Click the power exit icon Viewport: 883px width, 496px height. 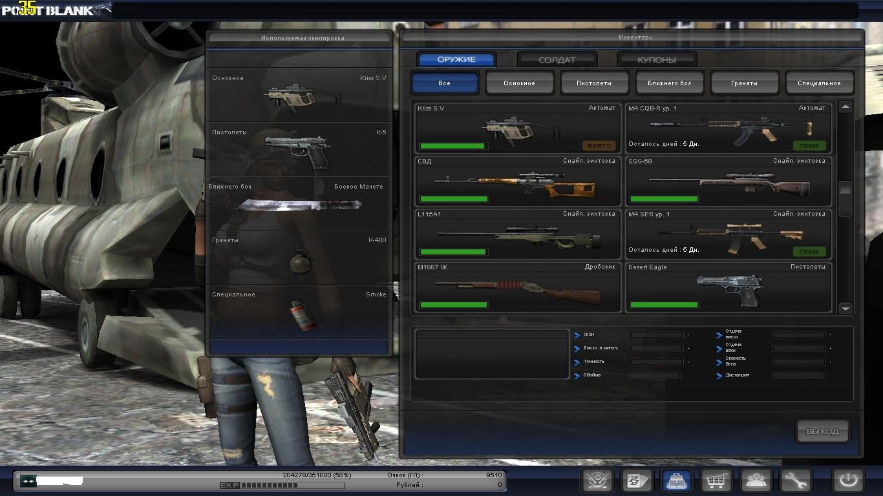click(847, 480)
